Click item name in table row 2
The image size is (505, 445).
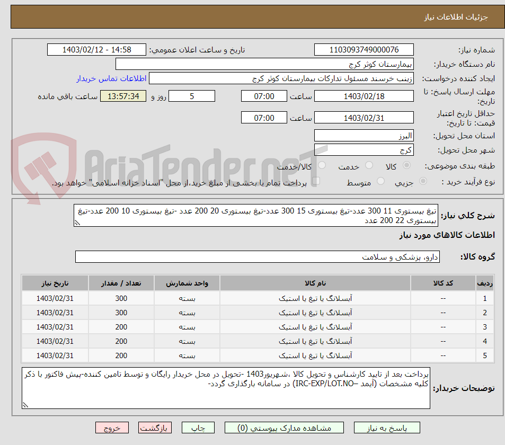[315, 313]
